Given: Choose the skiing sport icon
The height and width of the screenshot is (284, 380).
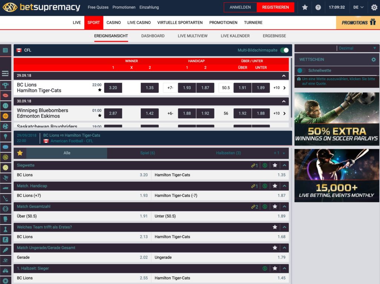Looking at the screenshot, I should 5,178.
